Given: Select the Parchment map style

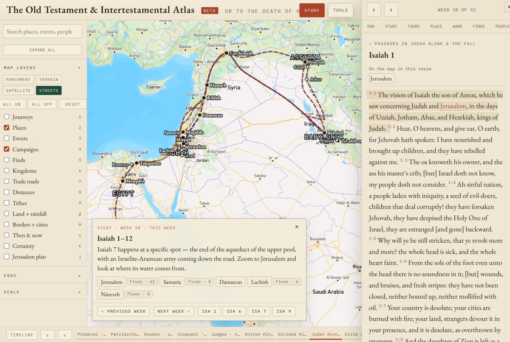Looking at the screenshot, I should click(18, 79).
